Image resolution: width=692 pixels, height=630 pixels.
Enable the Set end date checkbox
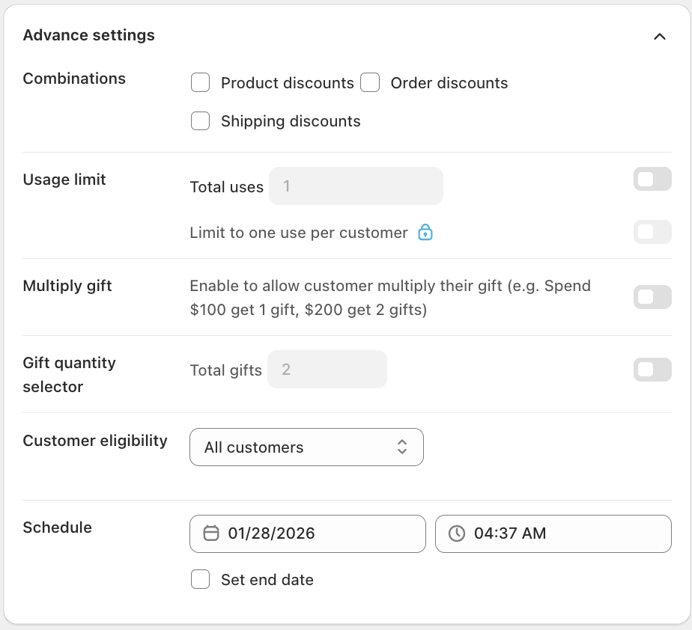click(x=201, y=579)
